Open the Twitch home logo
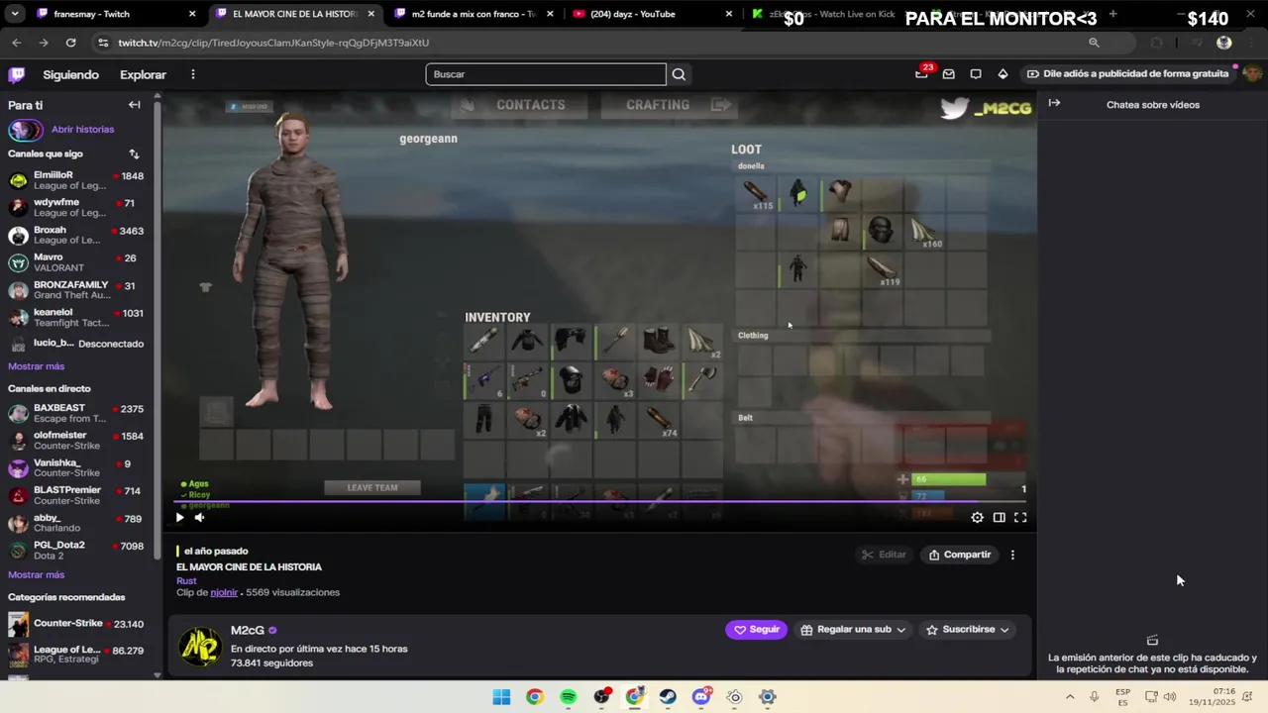Screen dimensions: 1268x713 click(17, 74)
